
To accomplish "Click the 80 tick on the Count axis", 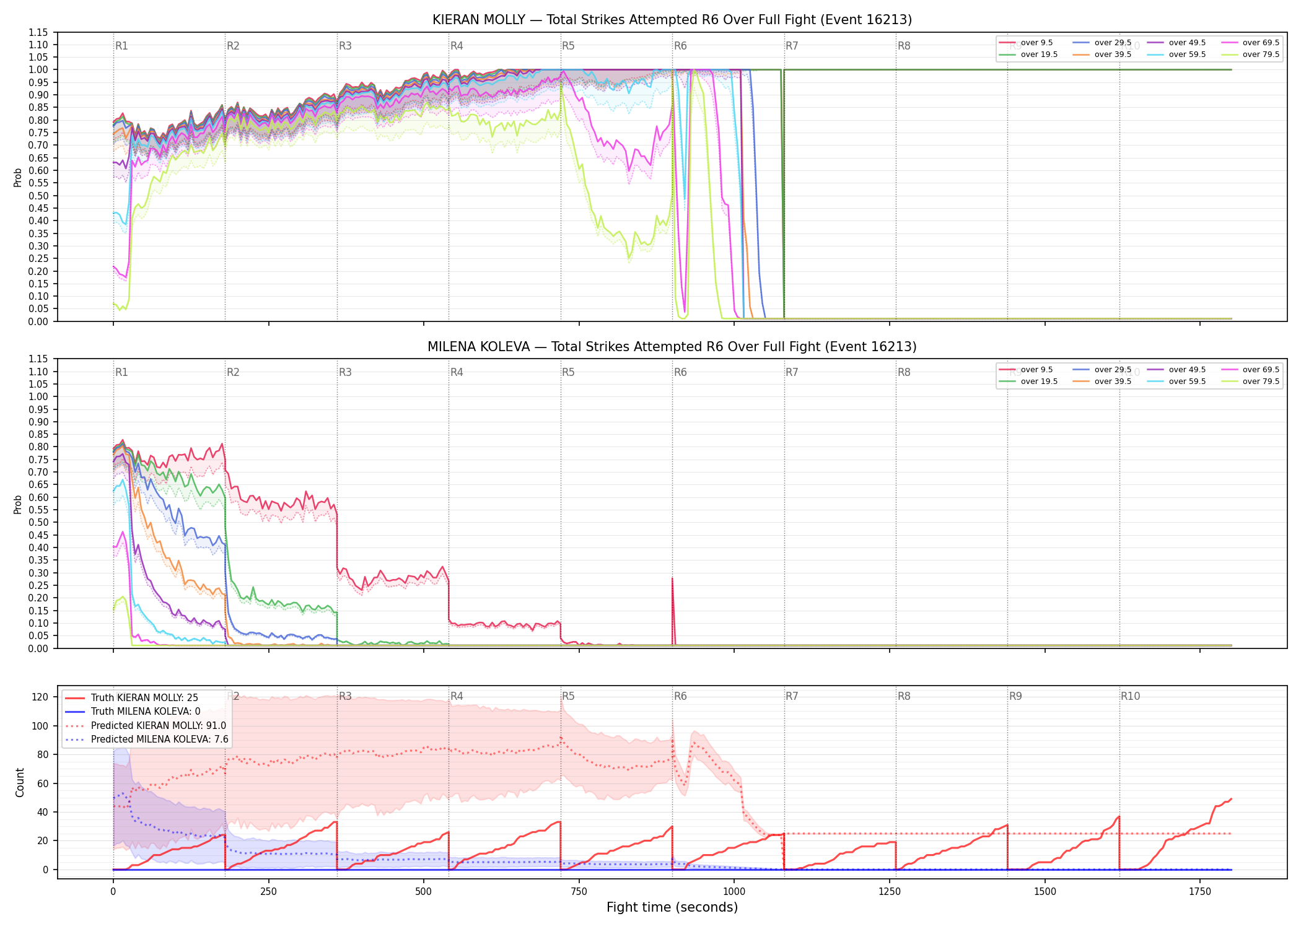I will 43,755.
